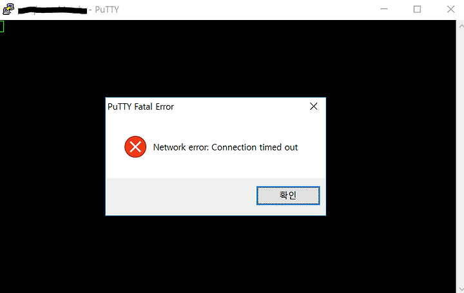
Task: Close the main PuTTY window
Action: click(x=450, y=9)
